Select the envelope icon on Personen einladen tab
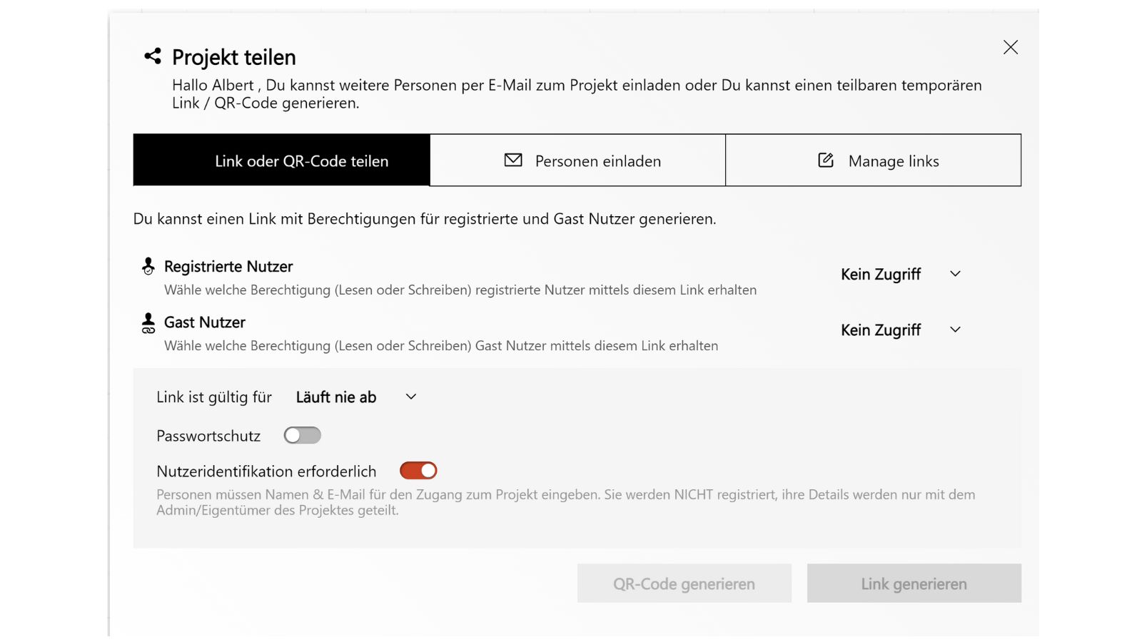 coord(512,160)
